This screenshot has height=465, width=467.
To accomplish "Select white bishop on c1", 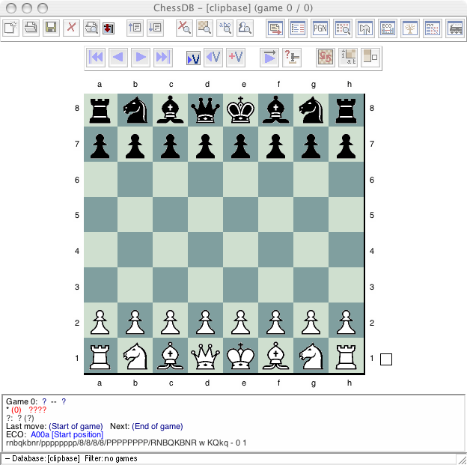I will (x=171, y=356).
